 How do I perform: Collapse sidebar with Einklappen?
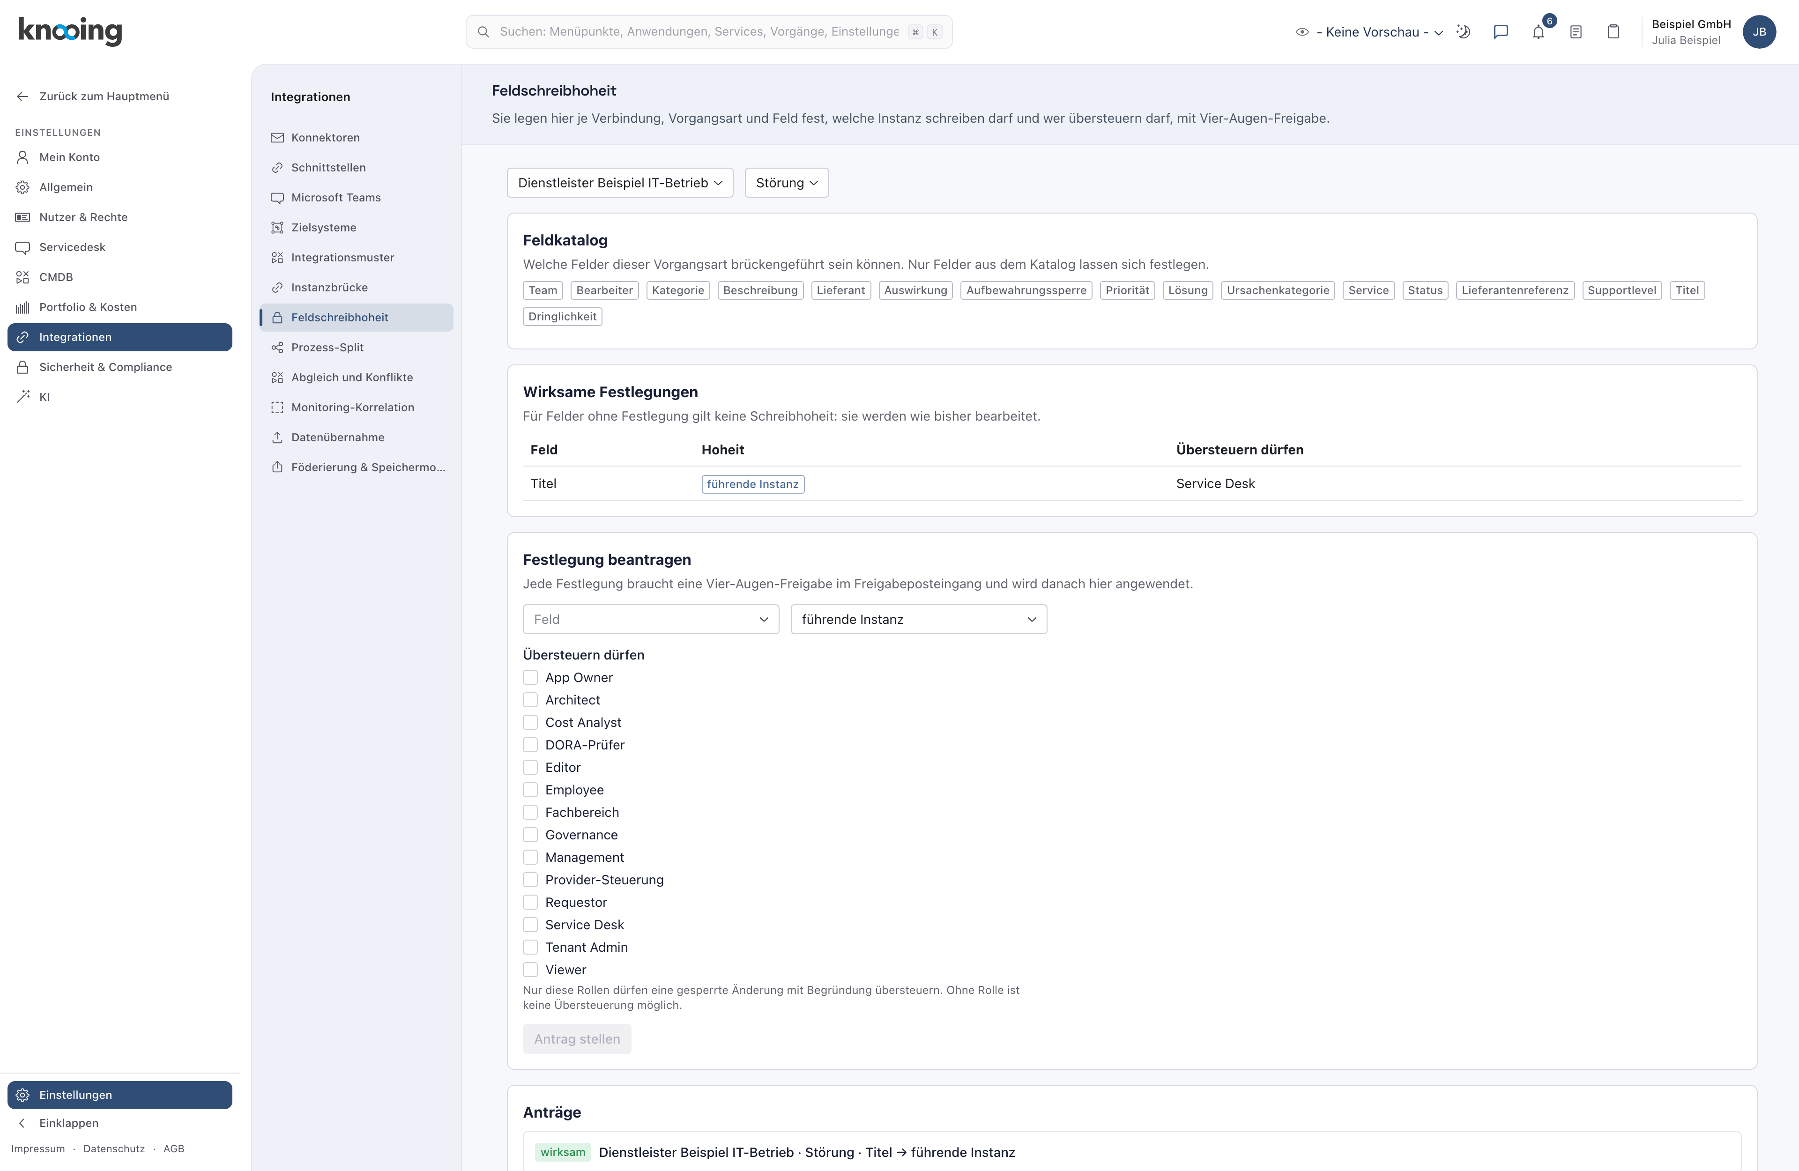coord(119,1123)
